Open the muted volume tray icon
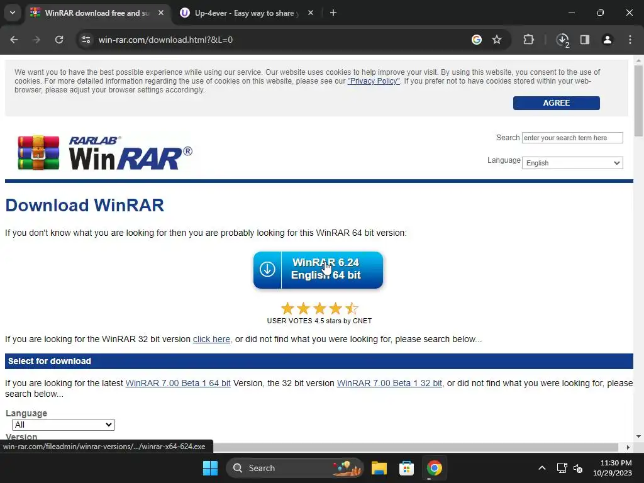Image resolution: width=644 pixels, height=483 pixels. tap(579, 468)
